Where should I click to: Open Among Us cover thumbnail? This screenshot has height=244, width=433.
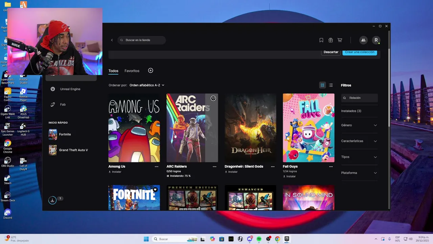tap(134, 128)
